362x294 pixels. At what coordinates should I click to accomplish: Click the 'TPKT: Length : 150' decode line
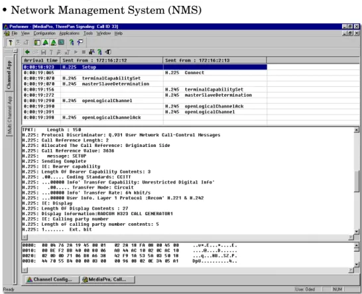click(x=52, y=130)
